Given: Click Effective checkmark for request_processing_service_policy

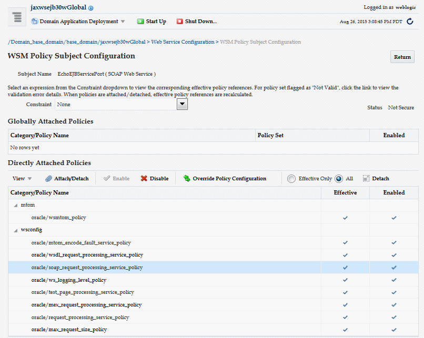Looking at the screenshot, I should 345,317.
